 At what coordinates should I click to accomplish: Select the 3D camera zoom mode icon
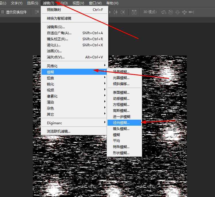(x=191, y=12)
